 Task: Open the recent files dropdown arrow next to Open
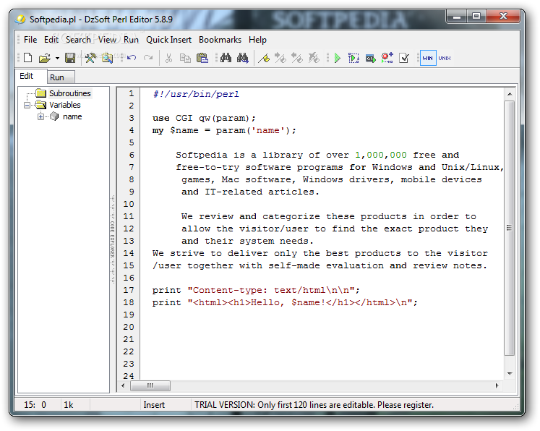[x=57, y=58]
